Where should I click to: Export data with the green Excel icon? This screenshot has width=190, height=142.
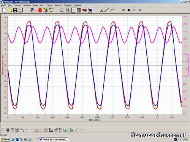click(x=65, y=130)
